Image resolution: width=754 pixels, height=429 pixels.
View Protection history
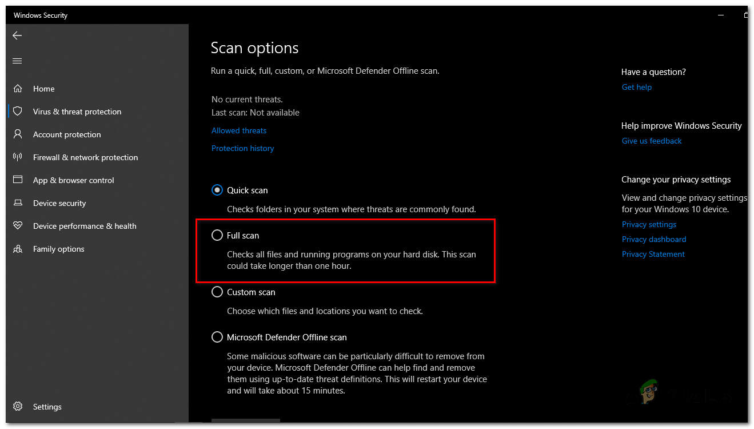[242, 148]
